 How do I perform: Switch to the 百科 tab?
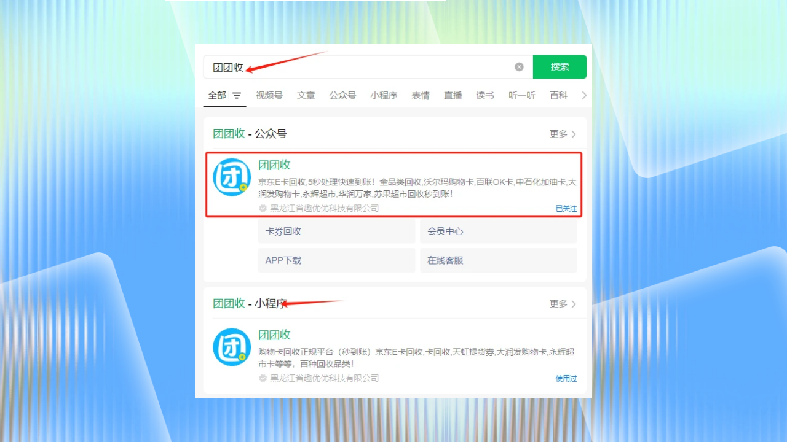pos(559,95)
